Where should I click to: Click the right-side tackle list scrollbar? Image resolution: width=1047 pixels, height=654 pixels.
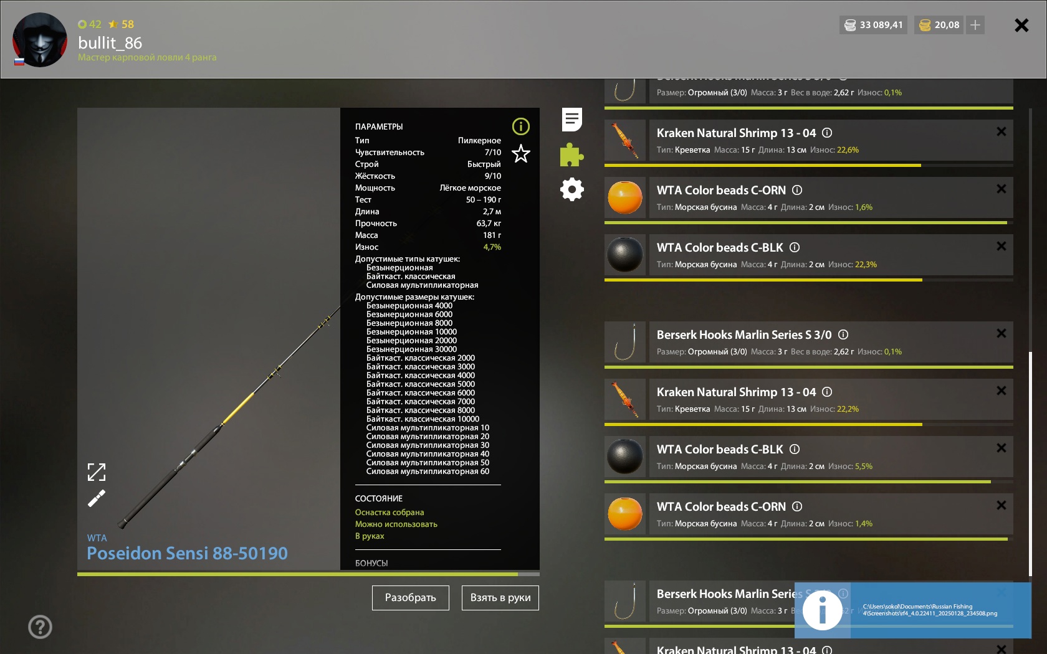tap(1030, 464)
